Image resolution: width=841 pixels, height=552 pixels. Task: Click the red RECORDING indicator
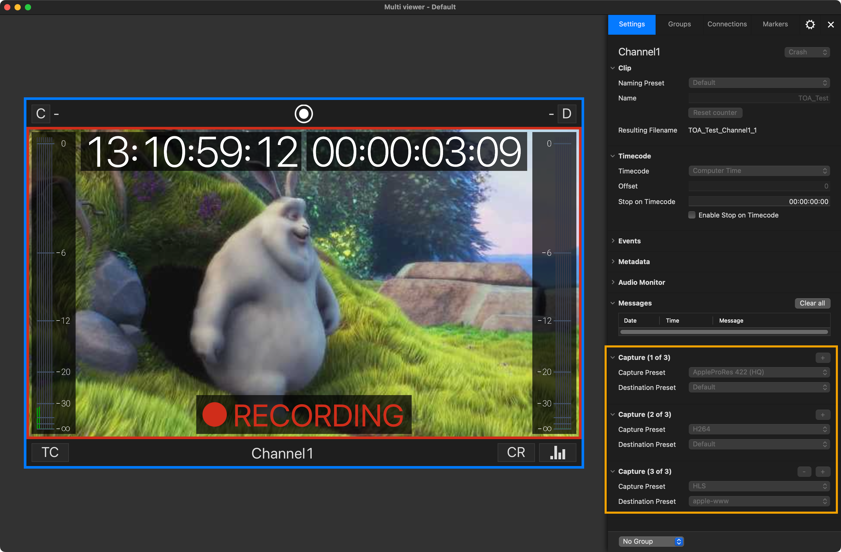click(x=303, y=414)
